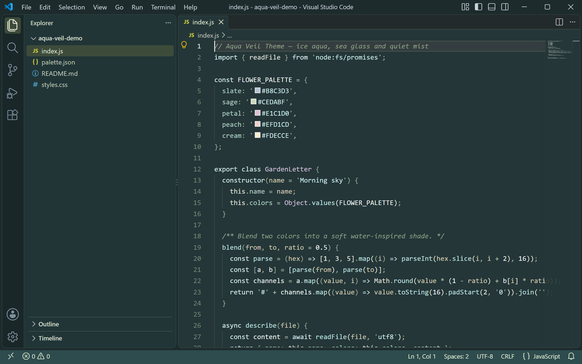Click the lightbulb code action icon

coord(184,45)
